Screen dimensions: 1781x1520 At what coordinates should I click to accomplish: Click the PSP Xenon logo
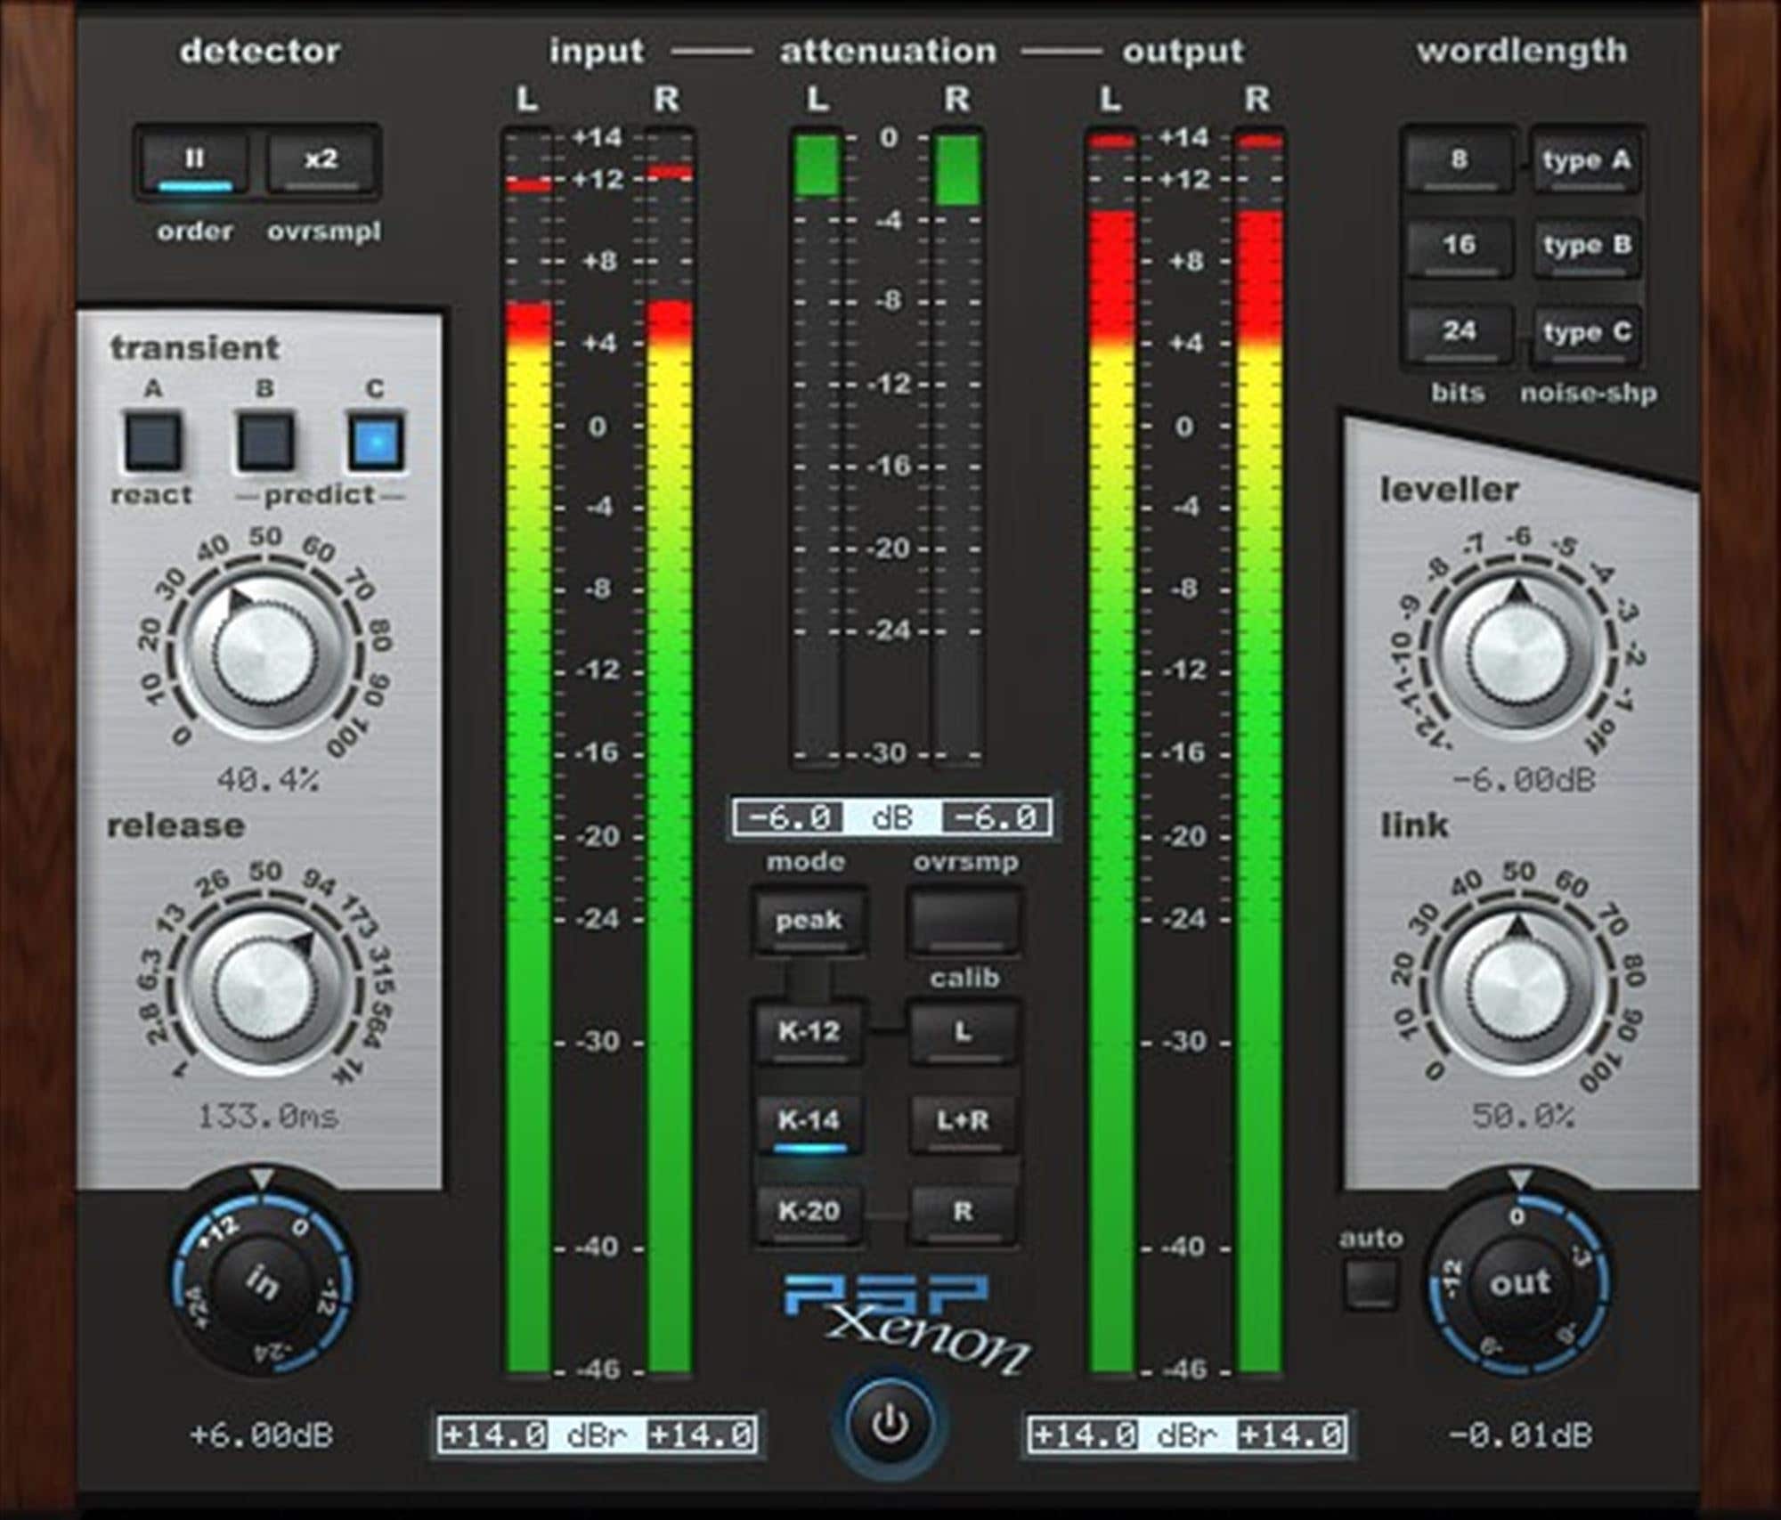pos(907,1324)
